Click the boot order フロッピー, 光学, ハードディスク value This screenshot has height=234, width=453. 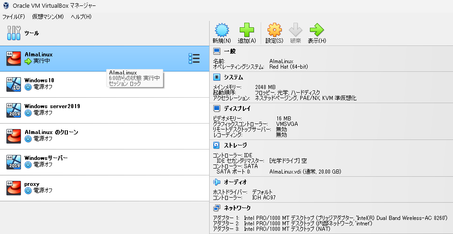coord(288,93)
